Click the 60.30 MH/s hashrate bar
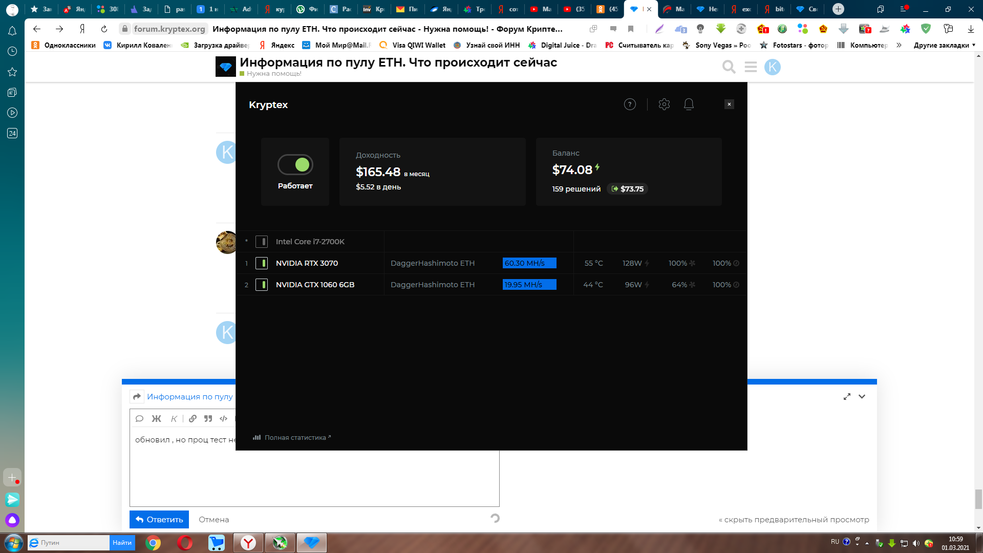983x553 pixels. coord(529,263)
